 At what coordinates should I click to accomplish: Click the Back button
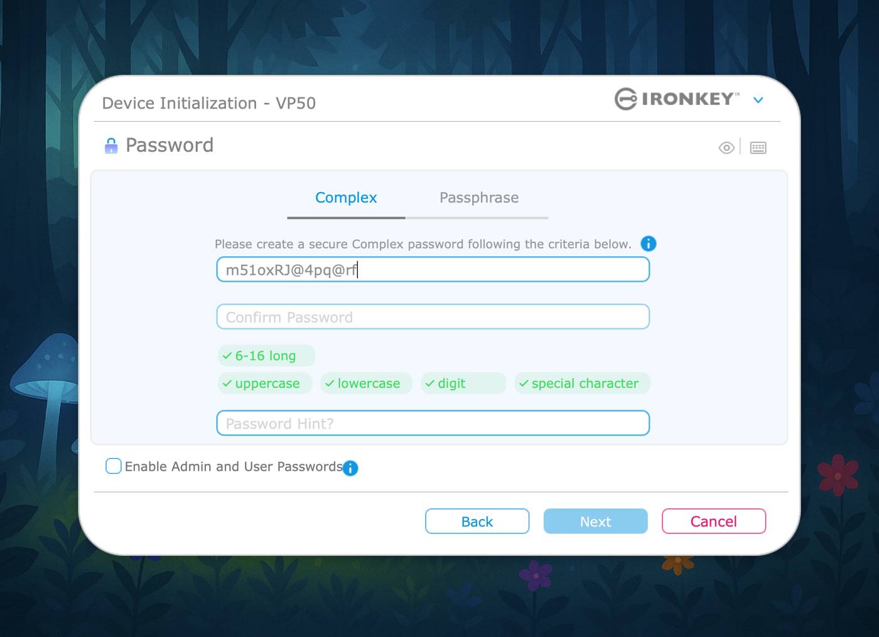pos(477,522)
